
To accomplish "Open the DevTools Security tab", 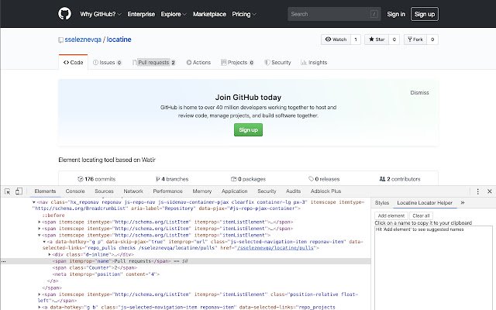I will tap(267, 191).
